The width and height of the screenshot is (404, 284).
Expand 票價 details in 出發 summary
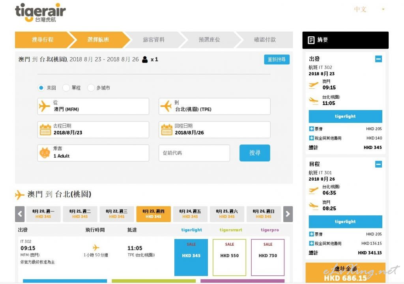(x=312, y=129)
